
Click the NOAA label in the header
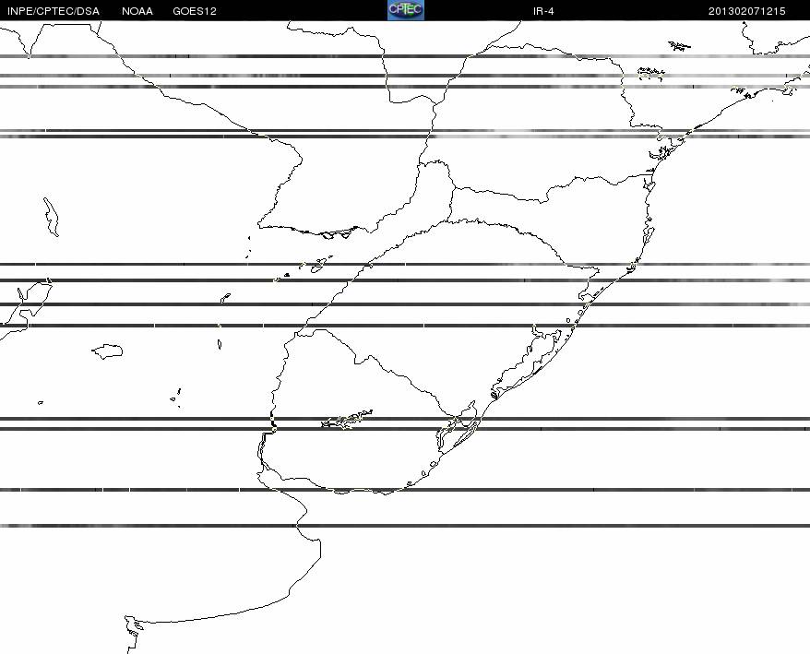137,11
